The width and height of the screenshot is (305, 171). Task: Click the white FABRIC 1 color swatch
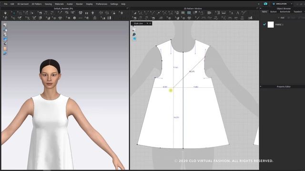click(x=271, y=25)
